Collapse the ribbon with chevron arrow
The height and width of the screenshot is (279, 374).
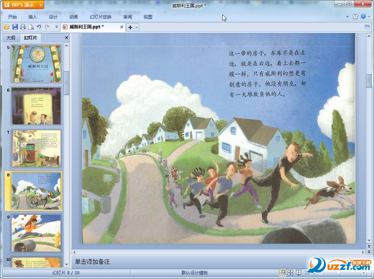347,17
